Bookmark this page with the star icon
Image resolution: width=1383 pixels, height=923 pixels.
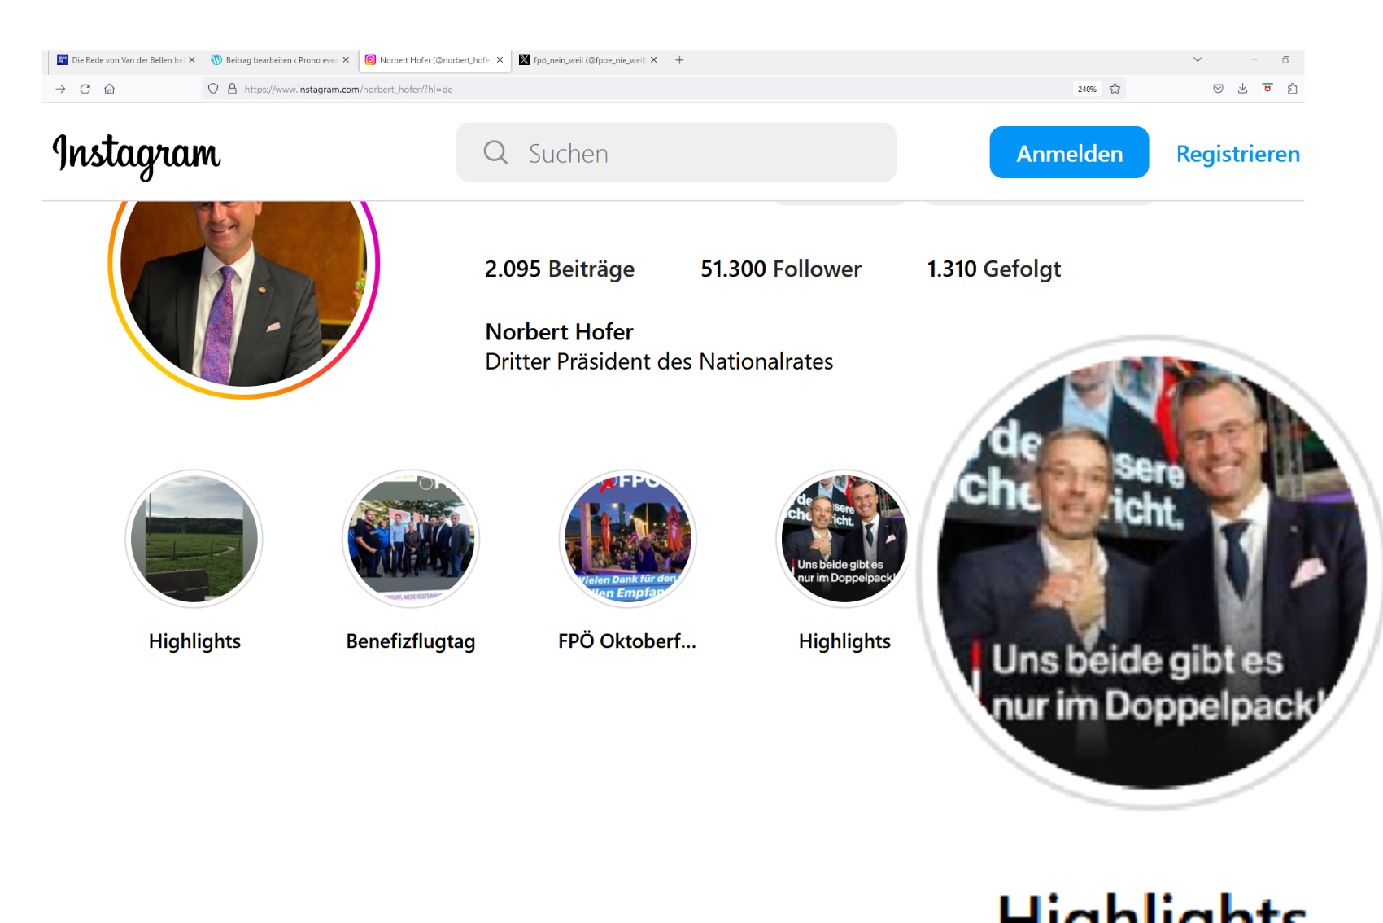click(1115, 89)
